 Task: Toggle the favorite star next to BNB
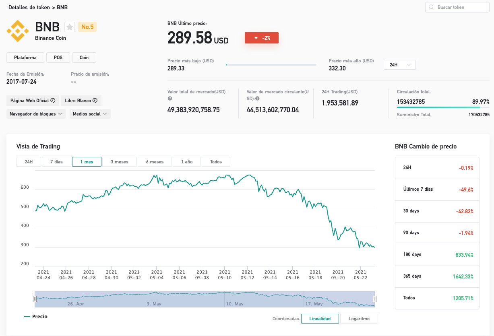[x=70, y=27]
